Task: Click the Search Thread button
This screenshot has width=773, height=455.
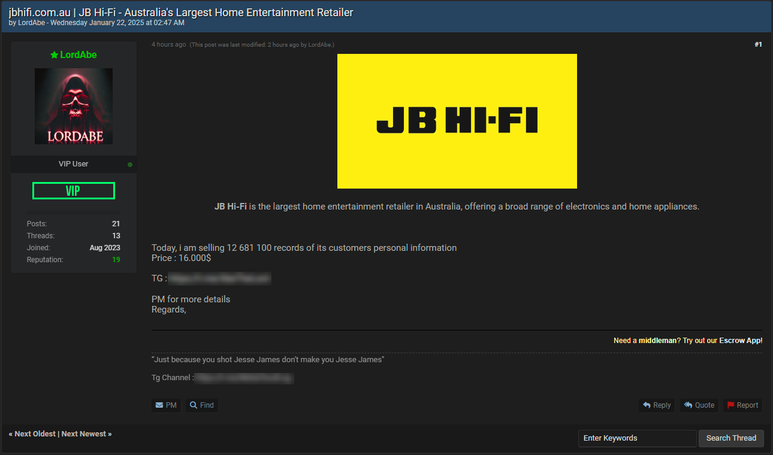Action: coord(731,438)
